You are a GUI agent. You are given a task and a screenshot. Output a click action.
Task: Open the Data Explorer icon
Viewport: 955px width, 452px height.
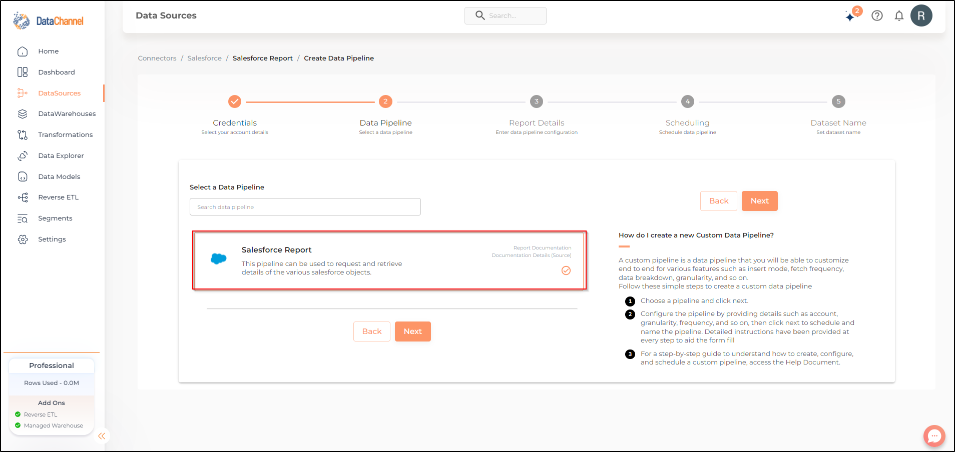23,156
